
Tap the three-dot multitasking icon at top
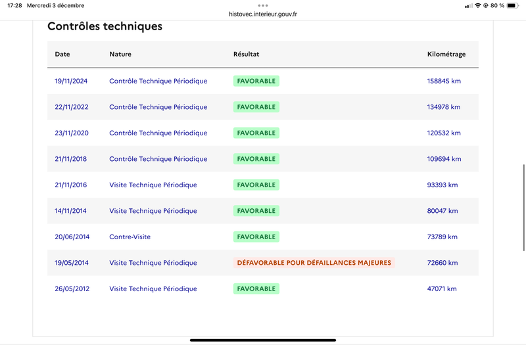tap(263, 5)
